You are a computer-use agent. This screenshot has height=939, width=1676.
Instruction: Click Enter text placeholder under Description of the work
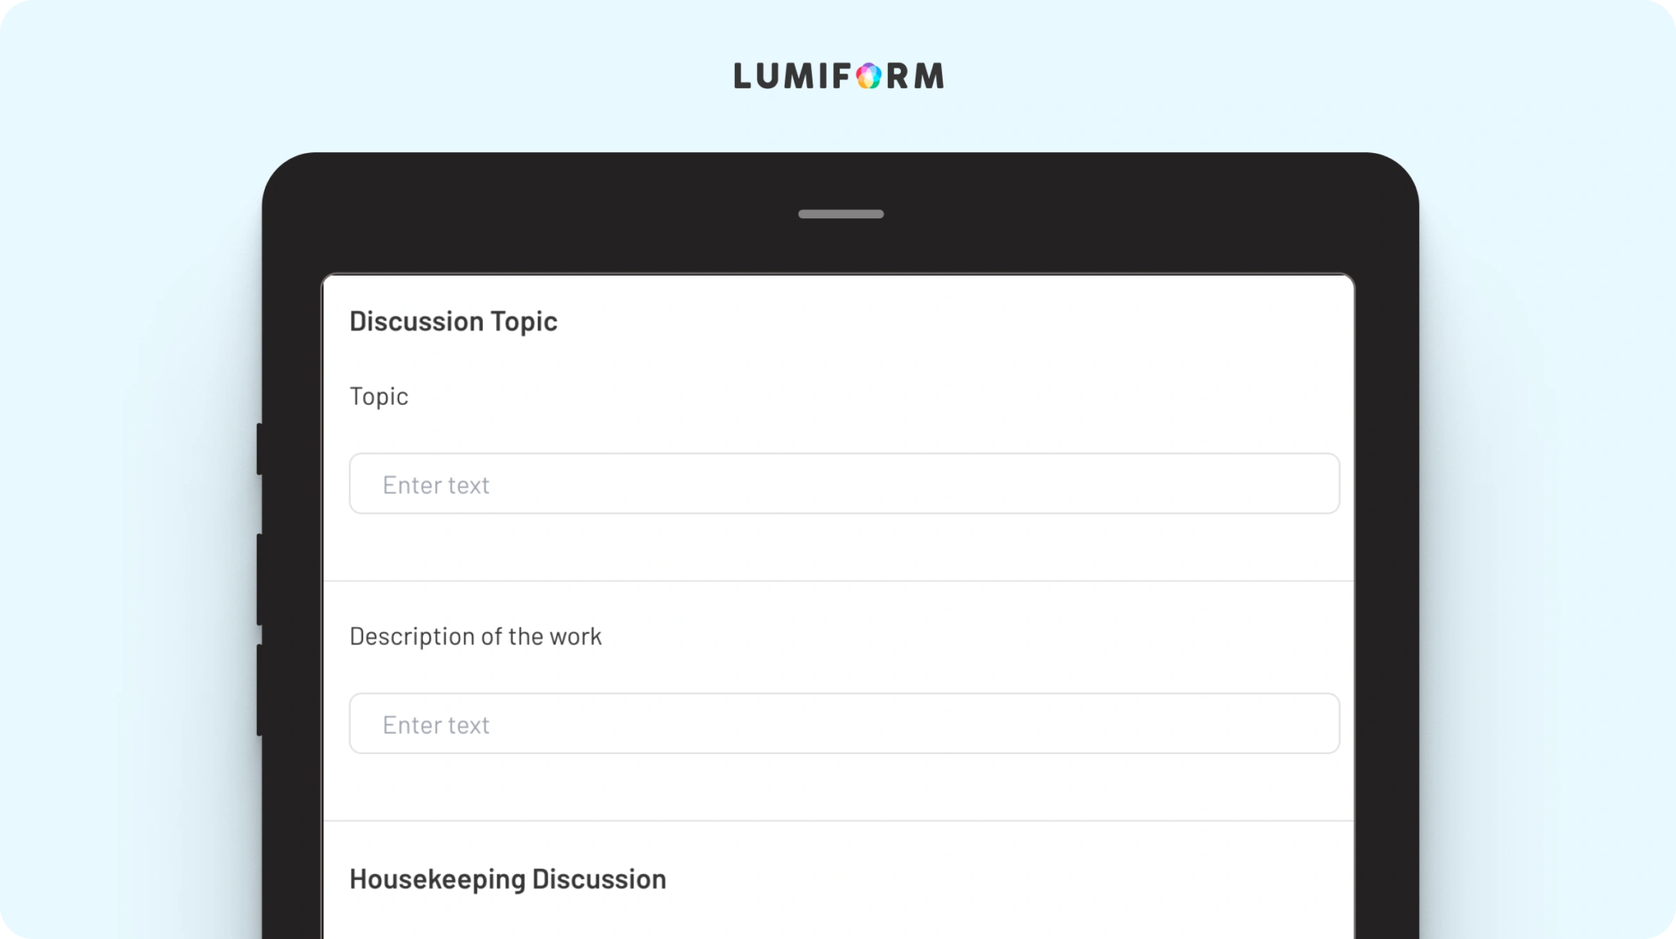pyautogui.click(x=436, y=725)
